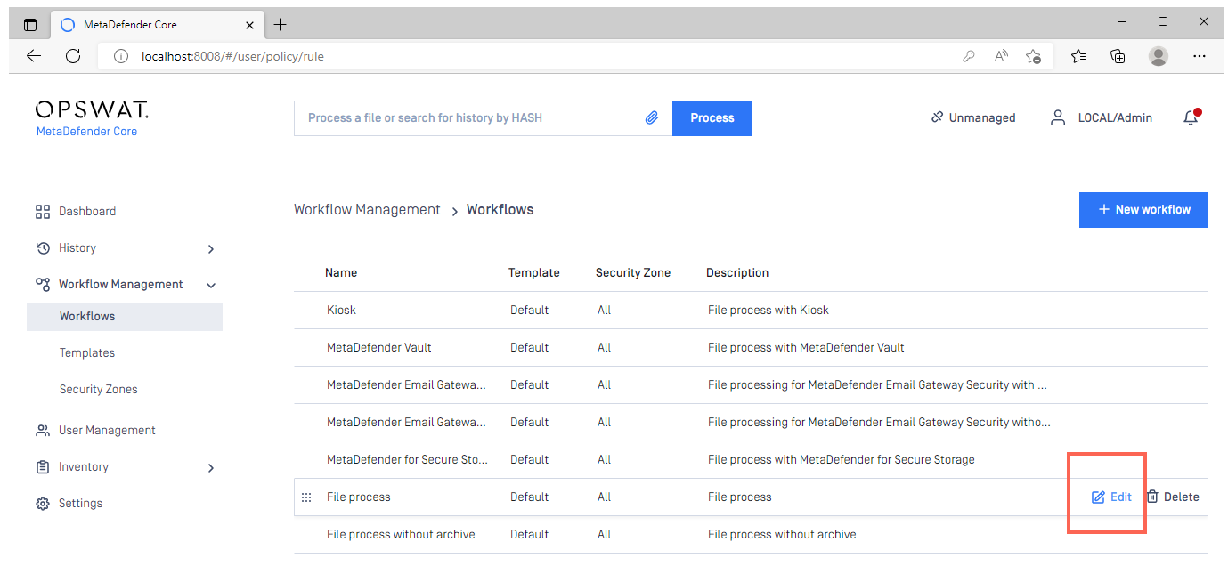Viewport: 1228px width, 574px height.
Task: Click the Name column header
Action: (x=341, y=273)
